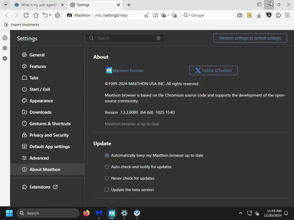Click the star bookmark icon in the toolbar

pyautogui.click(x=57, y=15)
